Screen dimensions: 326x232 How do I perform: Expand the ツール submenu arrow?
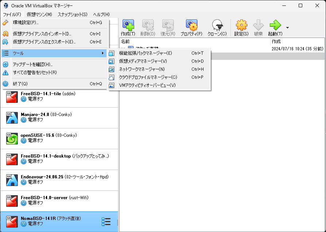click(103, 53)
